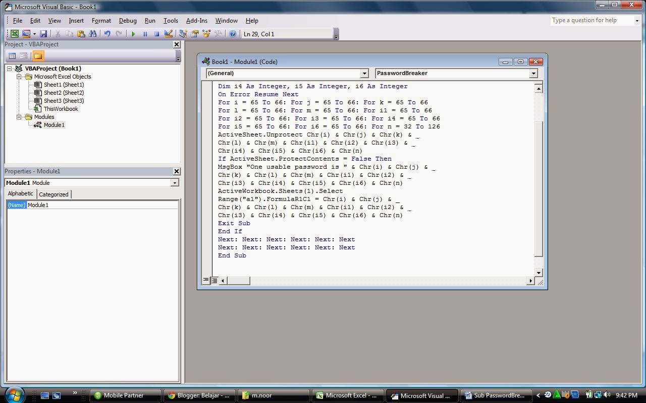
Task: Click View Code icon in Project panel
Action: click(12, 56)
